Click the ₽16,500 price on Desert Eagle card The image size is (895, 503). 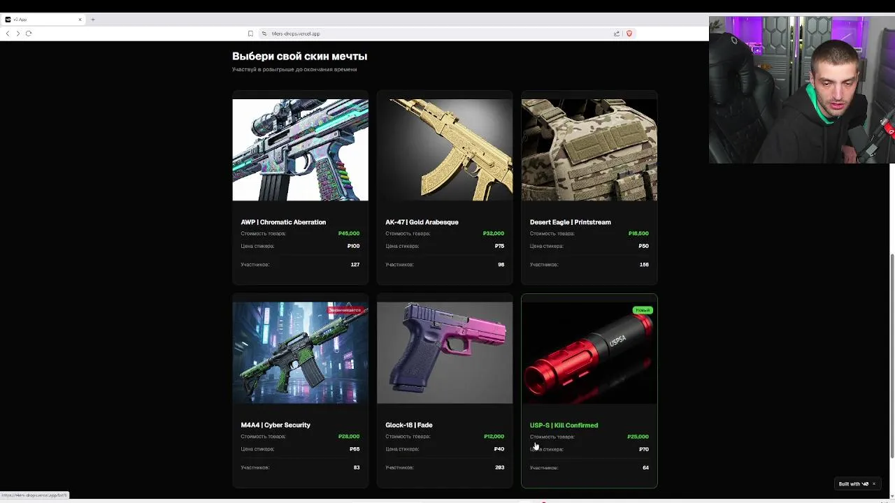[638, 233]
